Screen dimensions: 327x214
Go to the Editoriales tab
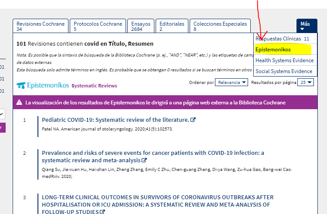(x=172, y=26)
